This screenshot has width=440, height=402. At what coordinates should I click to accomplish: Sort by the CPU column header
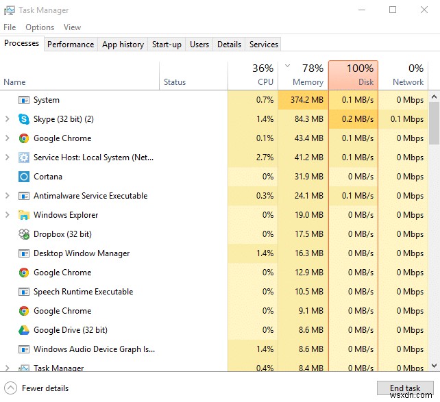click(253, 75)
